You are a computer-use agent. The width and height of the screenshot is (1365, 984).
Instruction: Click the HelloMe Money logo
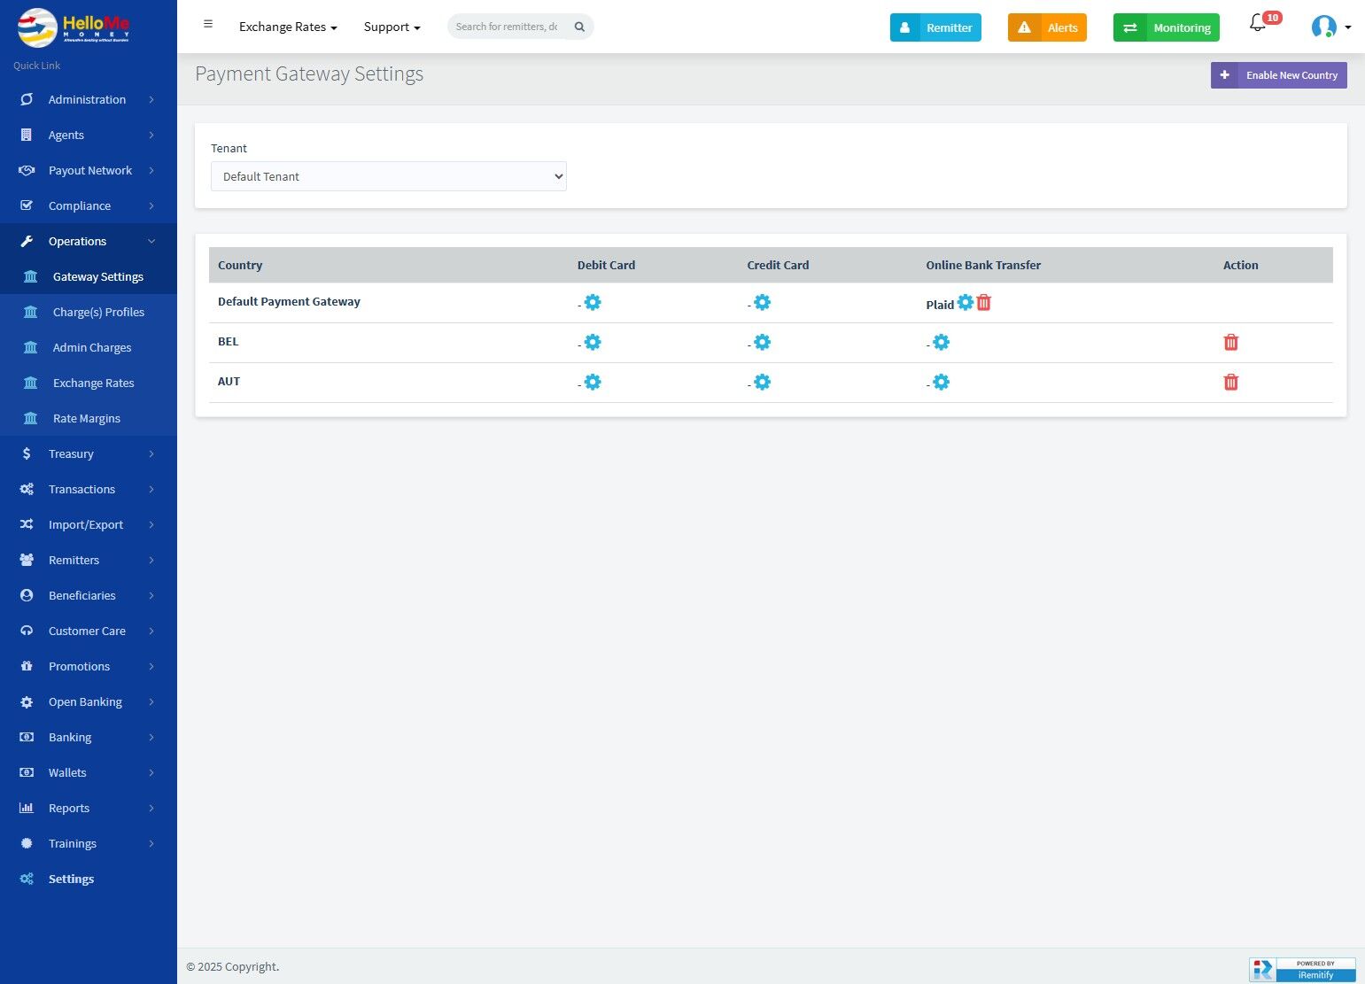point(74,27)
